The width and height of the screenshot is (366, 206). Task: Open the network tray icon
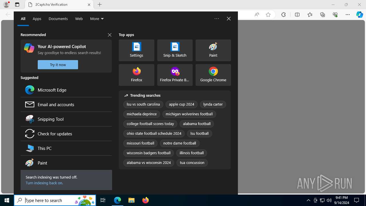click(x=322, y=200)
